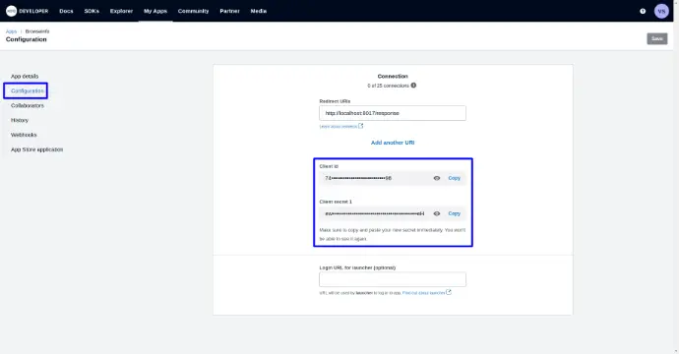Reveal Client secret 1 with eye icon

click(x=437, y=213)
